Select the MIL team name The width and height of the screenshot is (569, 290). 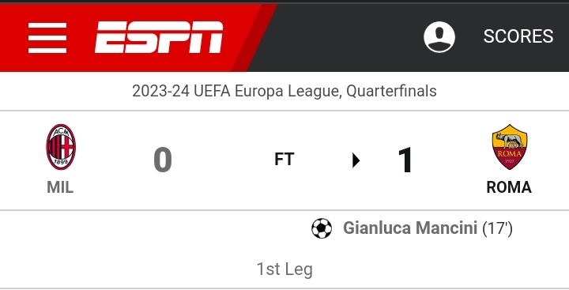(60, 187)
